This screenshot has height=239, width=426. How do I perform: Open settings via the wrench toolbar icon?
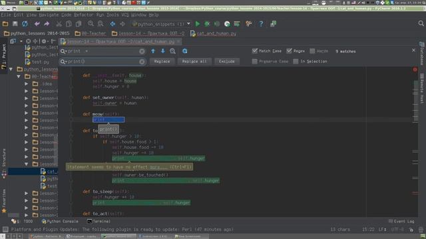[248, 24]
